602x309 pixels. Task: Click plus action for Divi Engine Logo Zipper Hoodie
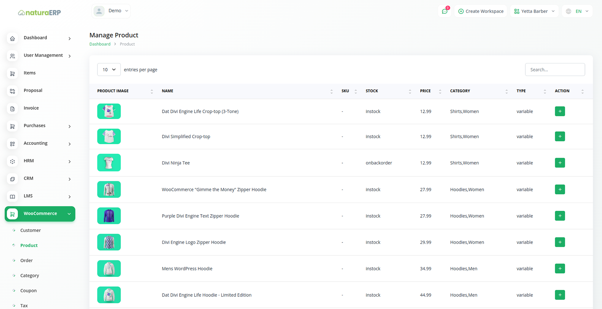pyautogui.click(x=560, y=242)
